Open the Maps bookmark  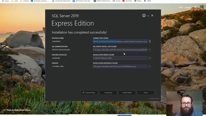pos(138,1)
